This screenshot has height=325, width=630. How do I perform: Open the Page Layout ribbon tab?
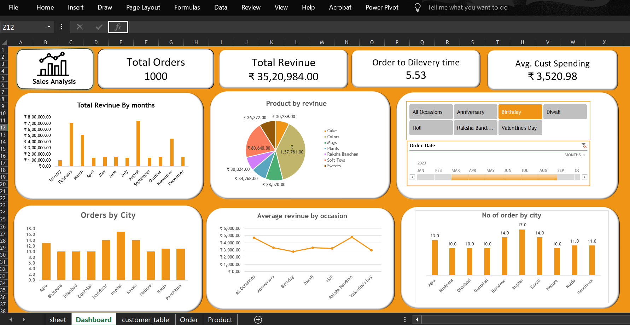[x=143, y=7]
